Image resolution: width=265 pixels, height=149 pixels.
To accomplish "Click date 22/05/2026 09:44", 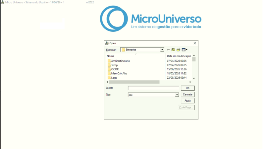I will 177,78.
